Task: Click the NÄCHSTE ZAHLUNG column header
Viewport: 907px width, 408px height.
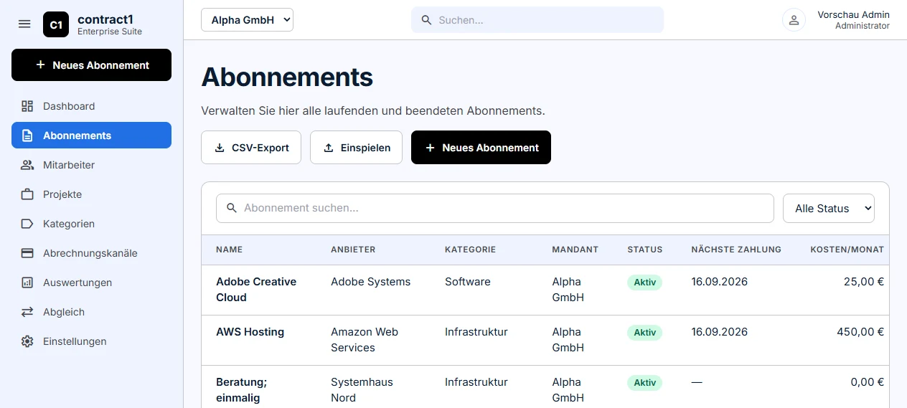Action: [x=736, y=250]
